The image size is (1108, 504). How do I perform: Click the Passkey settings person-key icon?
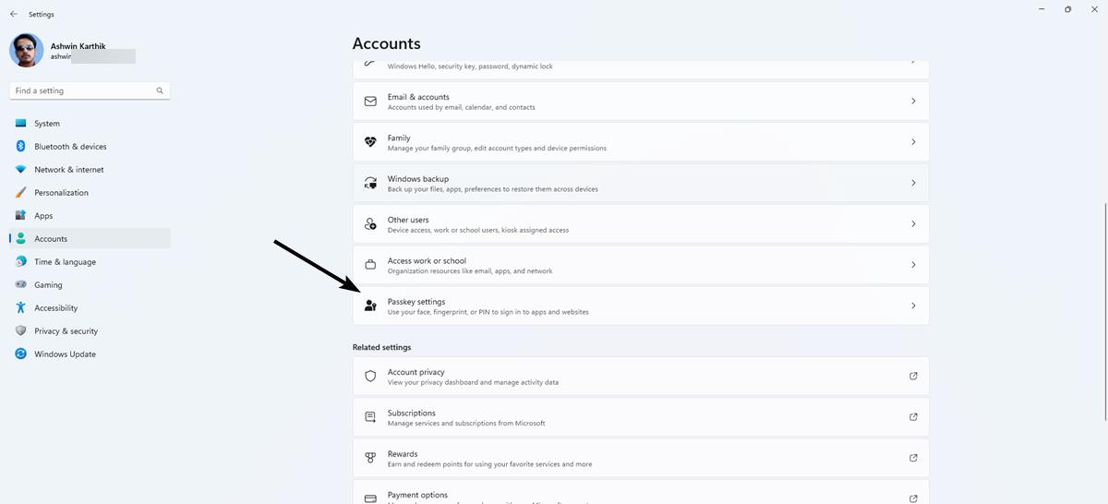click(x=370, y=306)
